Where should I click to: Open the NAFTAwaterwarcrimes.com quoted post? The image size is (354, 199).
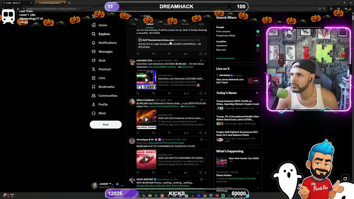(x=171, y=43)
